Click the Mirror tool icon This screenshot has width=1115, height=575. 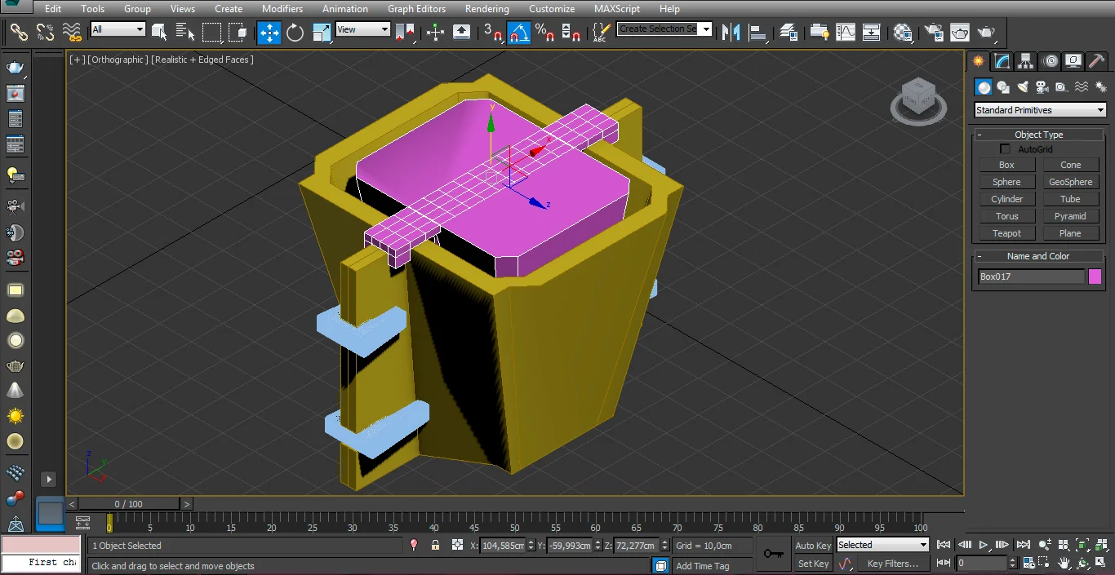click(x=732, y=33)
